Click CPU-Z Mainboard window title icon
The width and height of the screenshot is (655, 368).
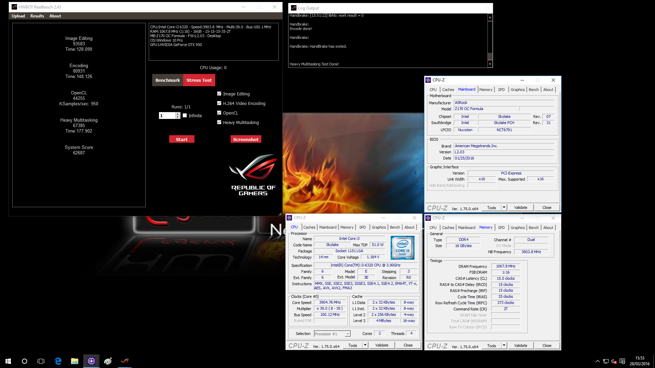pos(428,80)
